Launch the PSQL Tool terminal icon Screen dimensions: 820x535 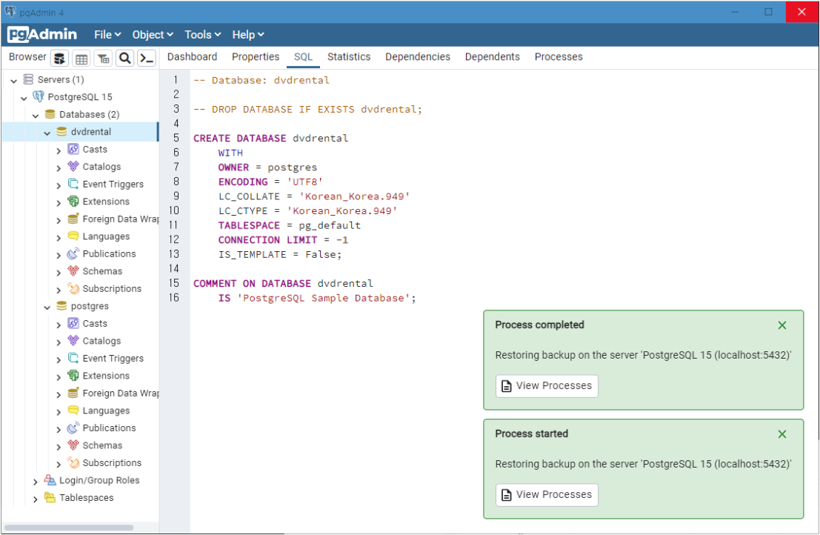tap(147, 58)
